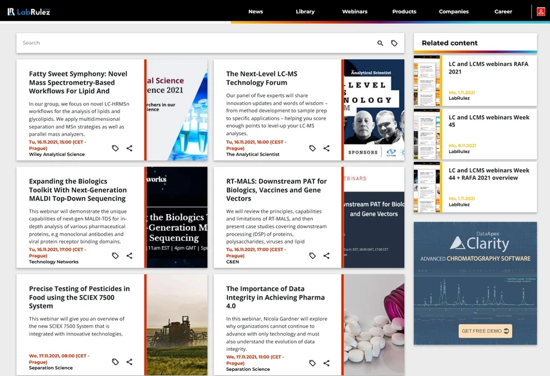
Task: Open the Companies menu
Action: (x=454, y=12)
